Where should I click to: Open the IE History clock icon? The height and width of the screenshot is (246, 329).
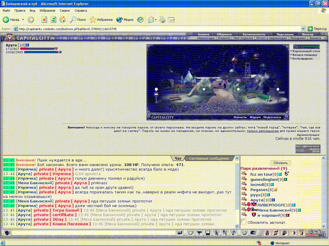tap(140, 20)
